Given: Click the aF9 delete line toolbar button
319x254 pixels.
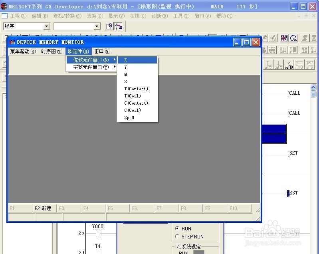Looking at the screenshot, I should pos(309,65).
